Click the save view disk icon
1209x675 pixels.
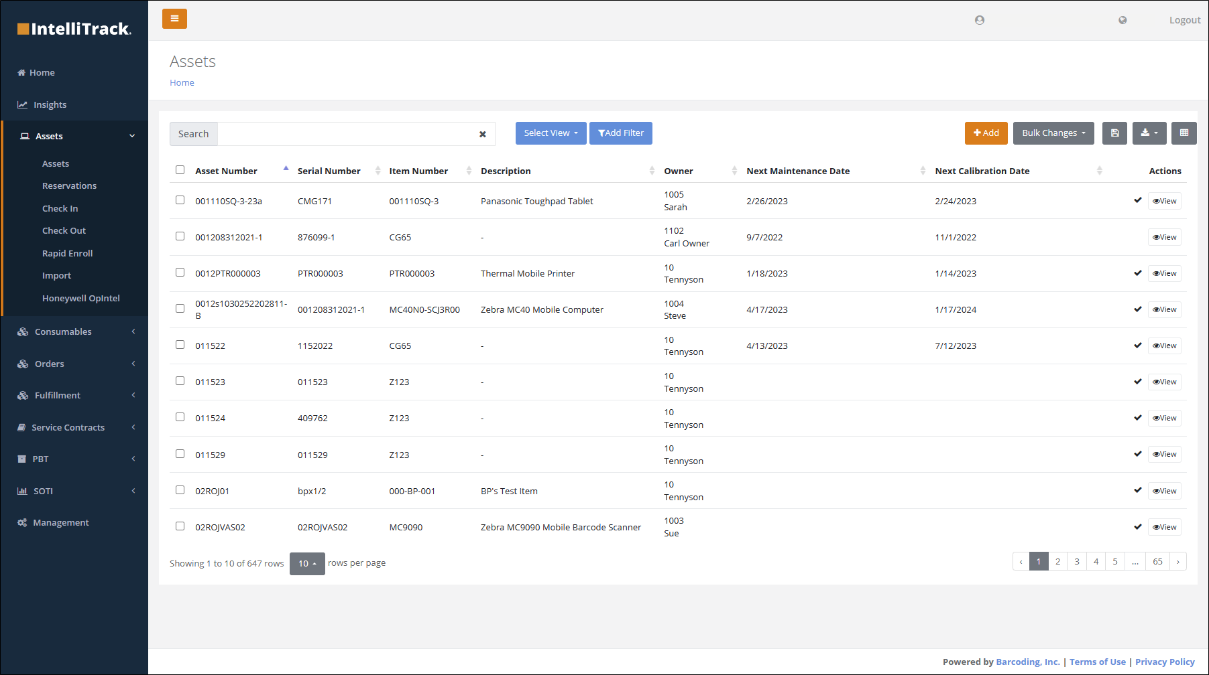[x=1114, y=133]
